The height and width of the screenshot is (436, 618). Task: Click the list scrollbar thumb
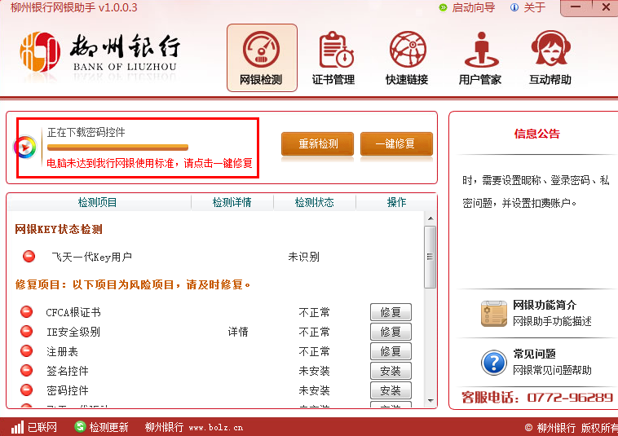[430, 257]
